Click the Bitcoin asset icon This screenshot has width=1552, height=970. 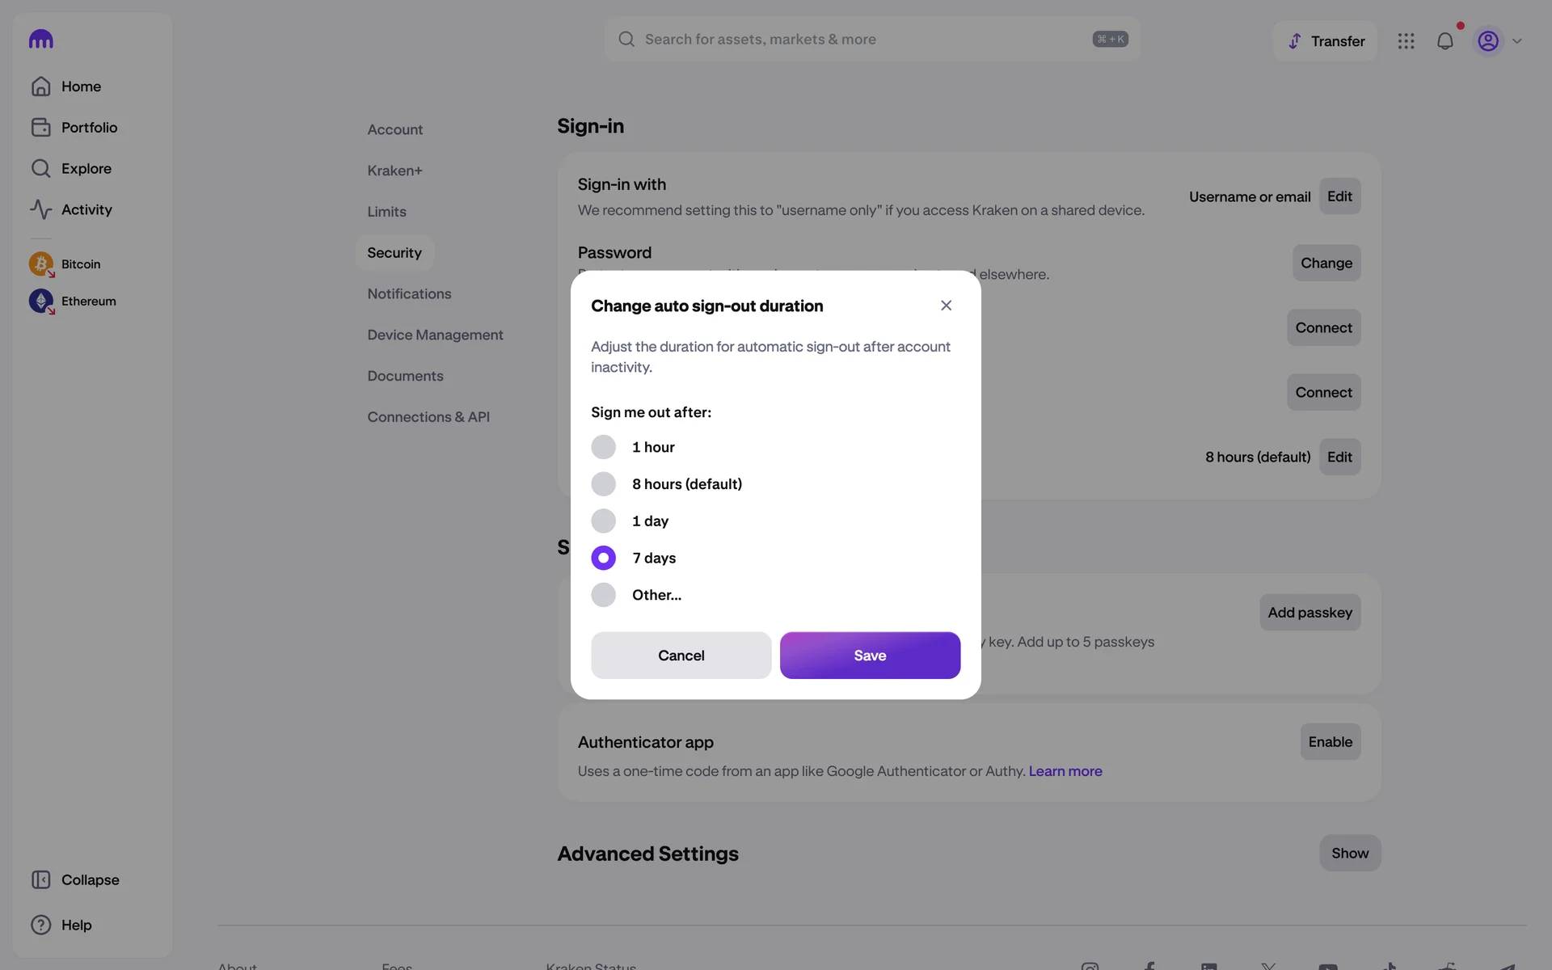pos(41,264)
